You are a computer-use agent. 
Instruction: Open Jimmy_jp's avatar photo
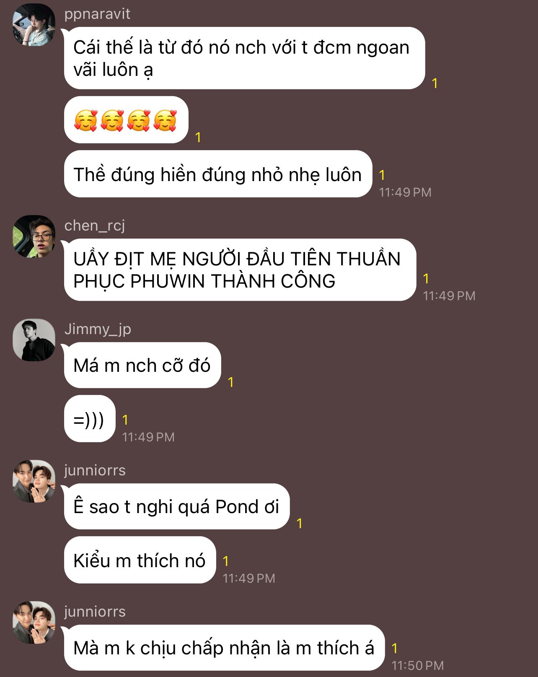(x=34, y=340)
